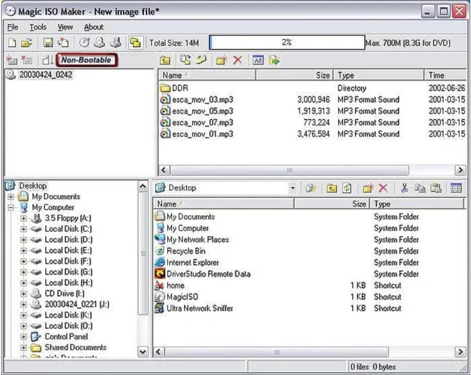Open the About menu

[x=94, y=27]
